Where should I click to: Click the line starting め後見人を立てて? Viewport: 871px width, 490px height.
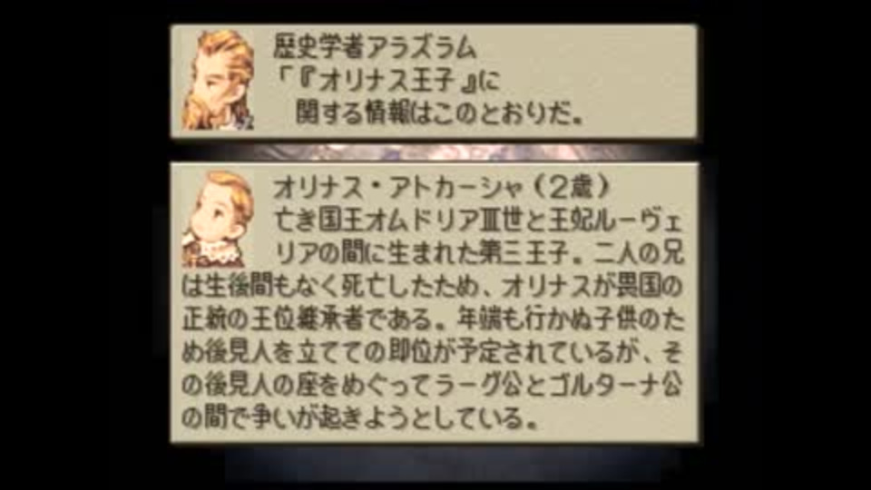[x=432, y=352]
